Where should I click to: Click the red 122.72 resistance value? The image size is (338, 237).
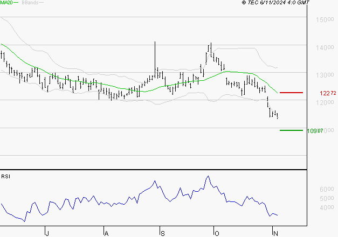point(328,93)
